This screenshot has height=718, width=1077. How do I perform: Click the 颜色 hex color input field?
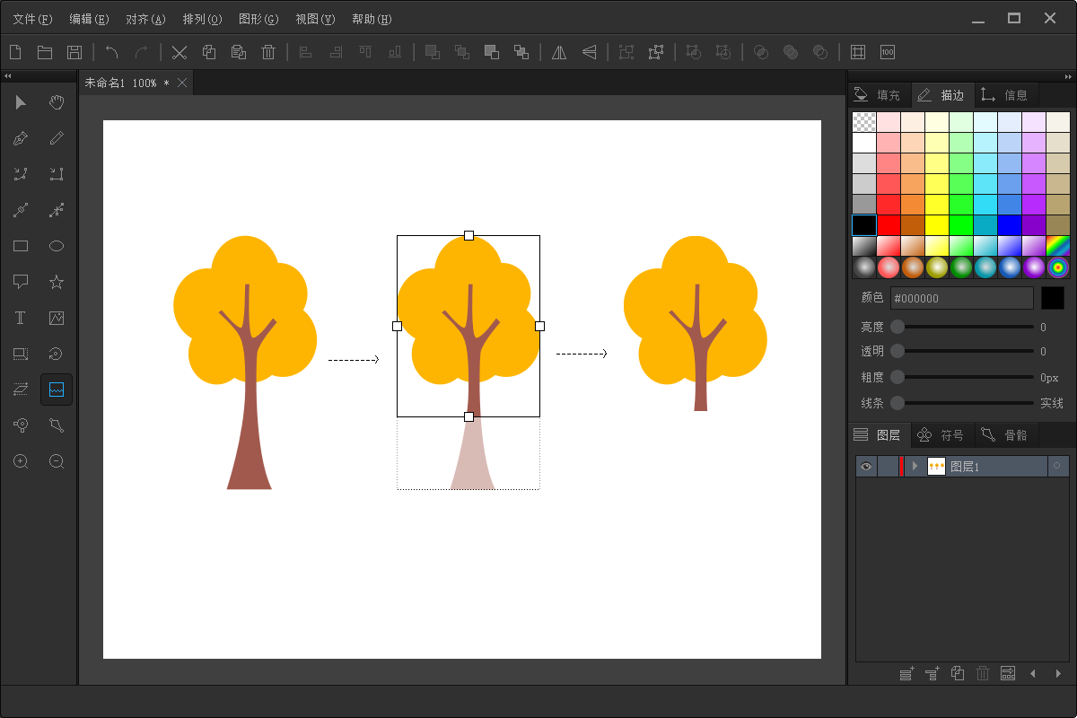tap(961, 298)
